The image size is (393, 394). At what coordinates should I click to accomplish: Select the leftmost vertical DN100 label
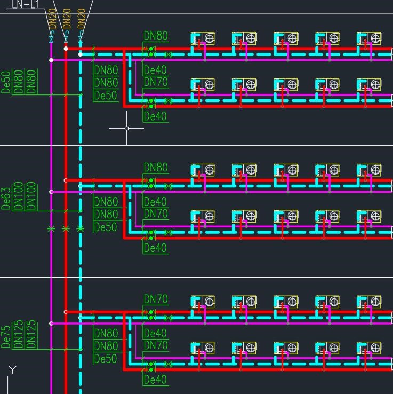point(19,196)
